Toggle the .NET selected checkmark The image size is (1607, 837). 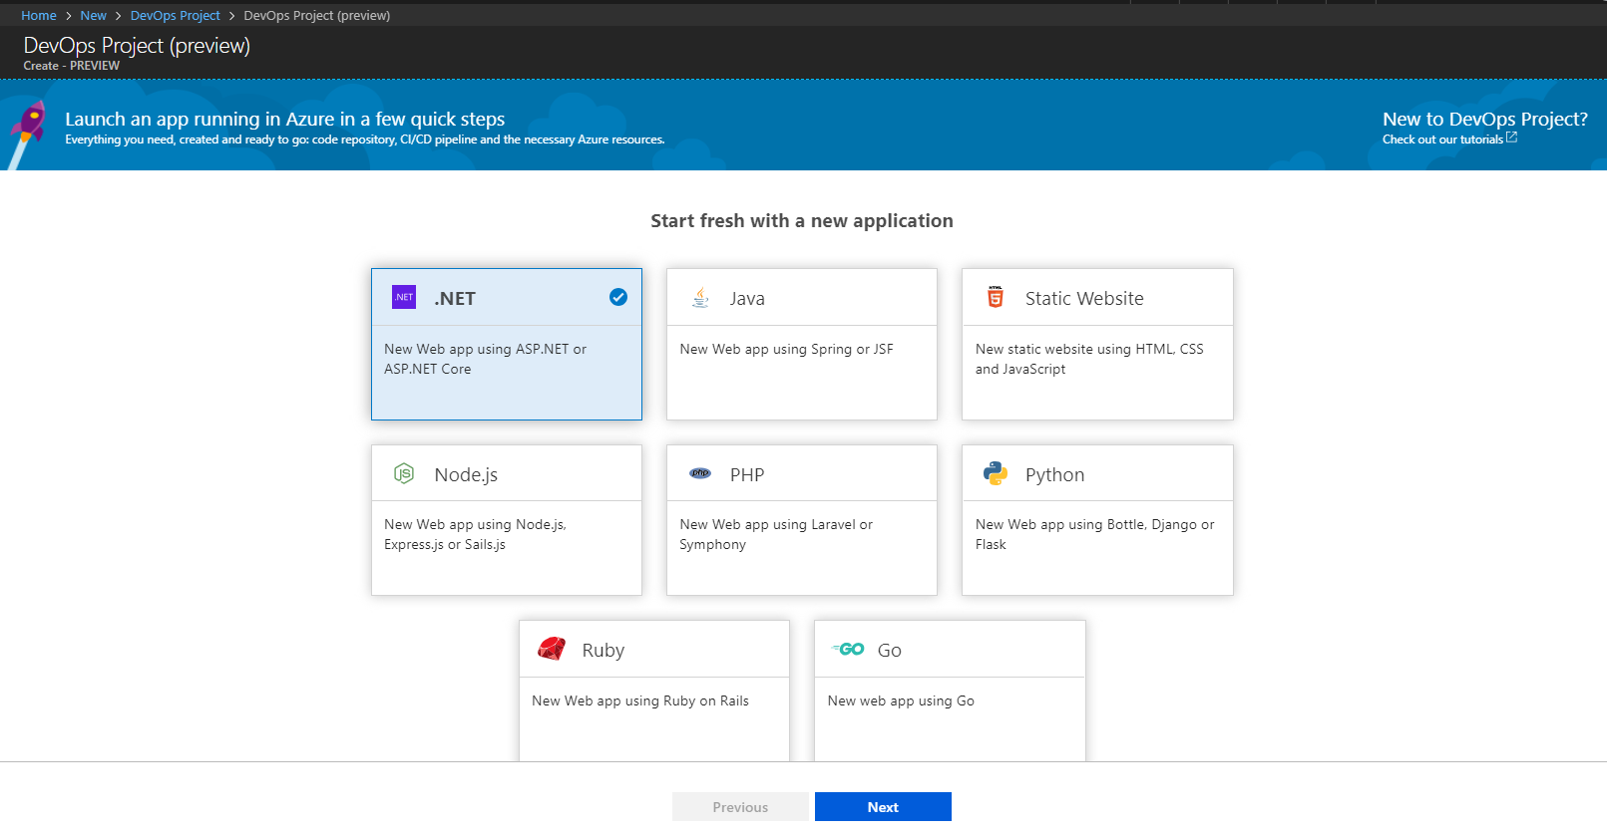pyautogui.click(x=618, y=297)
